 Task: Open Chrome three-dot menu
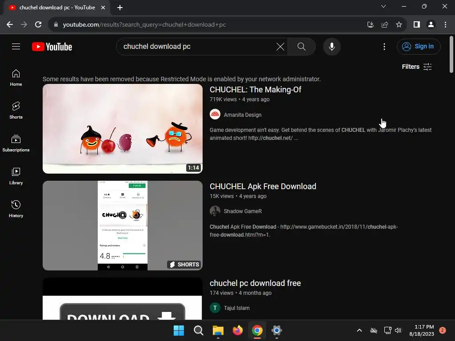[445, 25]
